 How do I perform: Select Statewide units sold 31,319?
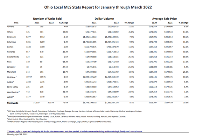click(36, 103)
